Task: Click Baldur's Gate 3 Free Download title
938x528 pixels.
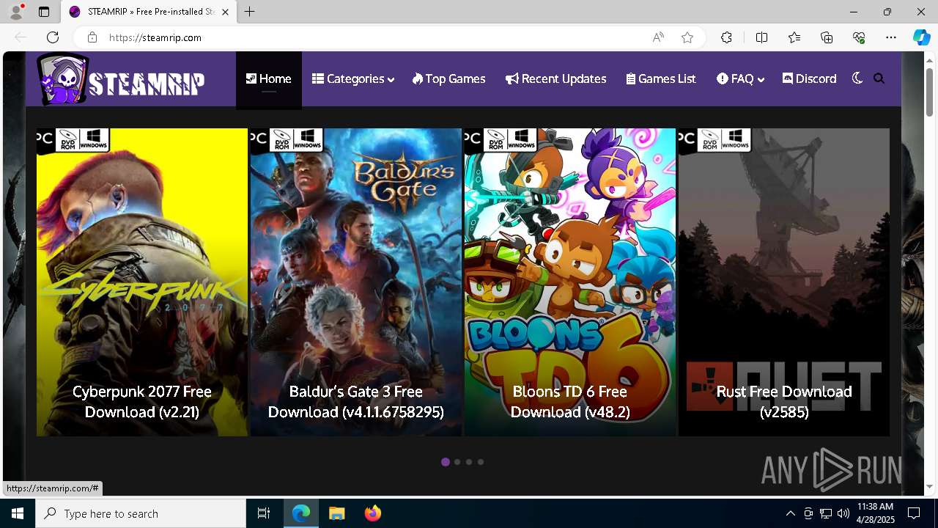Action: [356, 402]
